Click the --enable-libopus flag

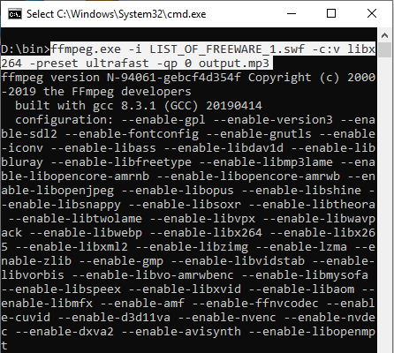[178, 191]
